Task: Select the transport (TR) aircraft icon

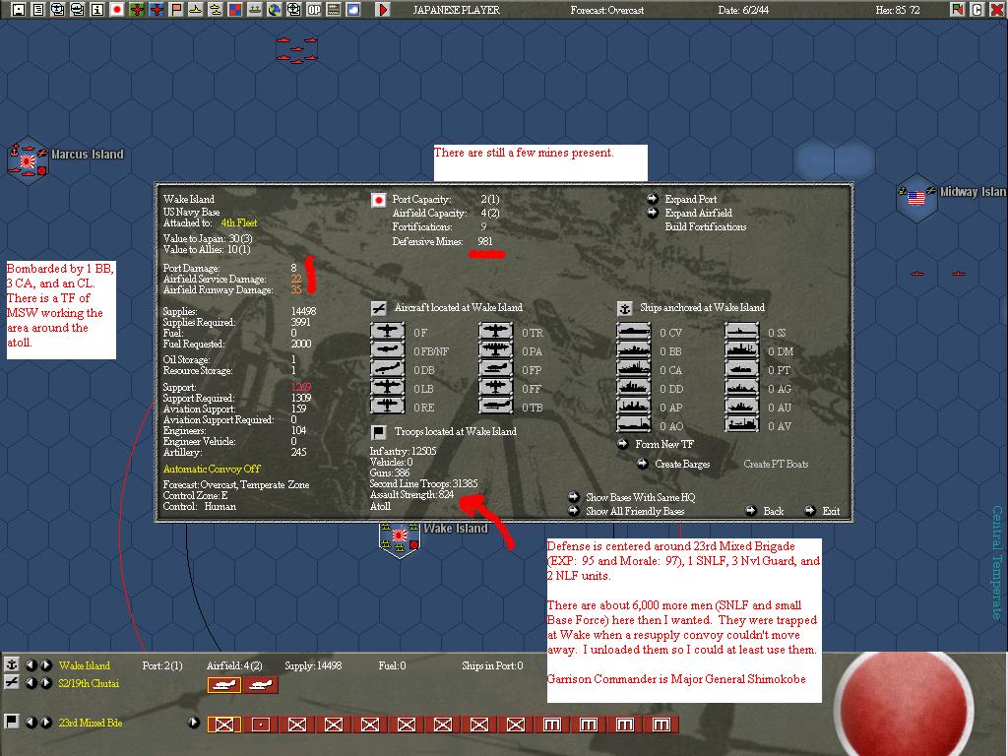Action: (x=496, y=332)
